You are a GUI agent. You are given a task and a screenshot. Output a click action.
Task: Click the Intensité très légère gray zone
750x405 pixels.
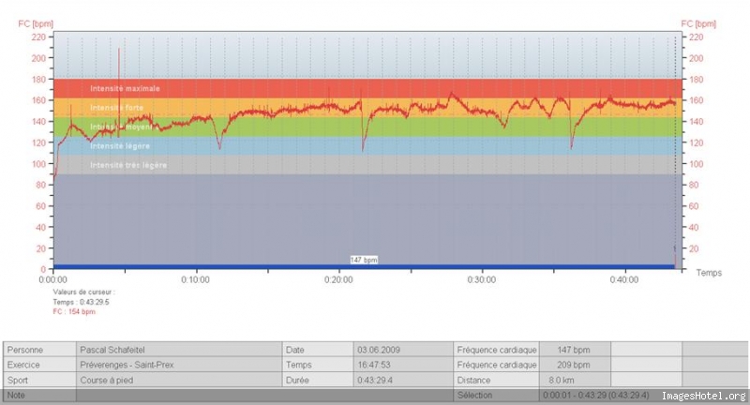(367, 164)
